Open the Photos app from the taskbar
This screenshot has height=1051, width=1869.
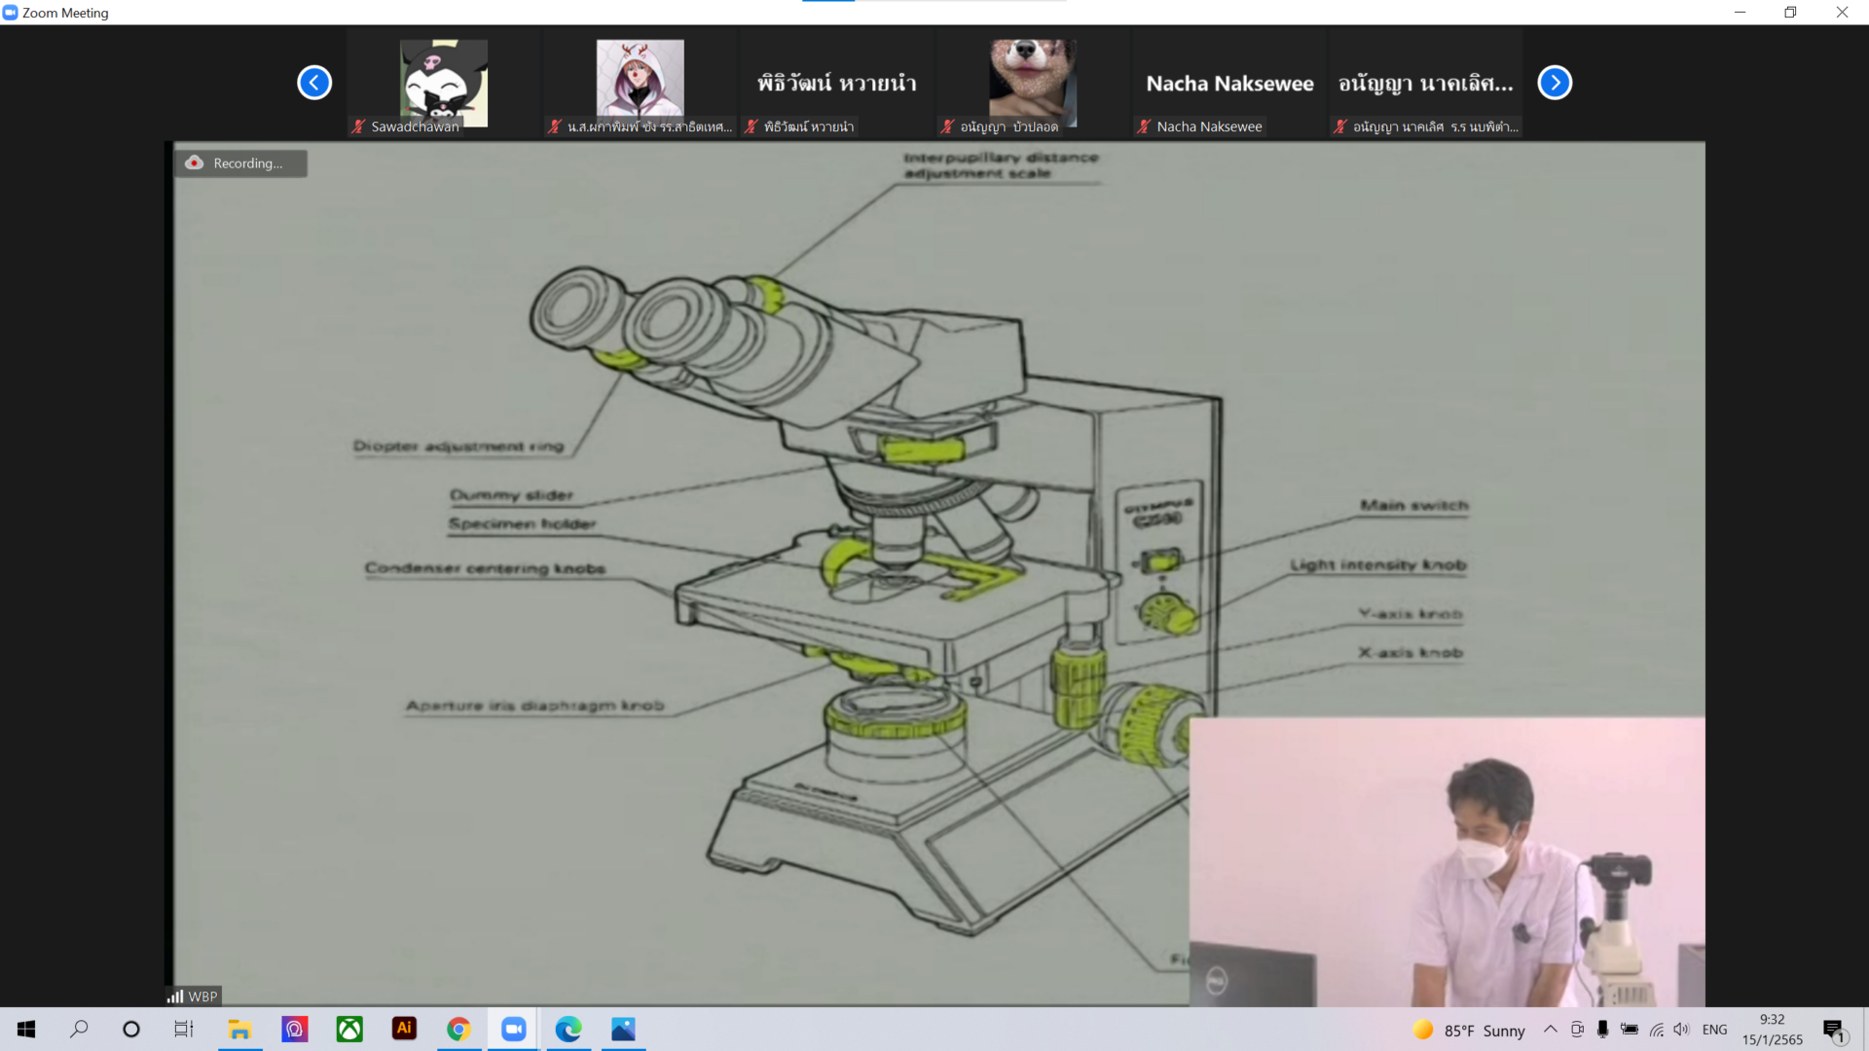623,1029
